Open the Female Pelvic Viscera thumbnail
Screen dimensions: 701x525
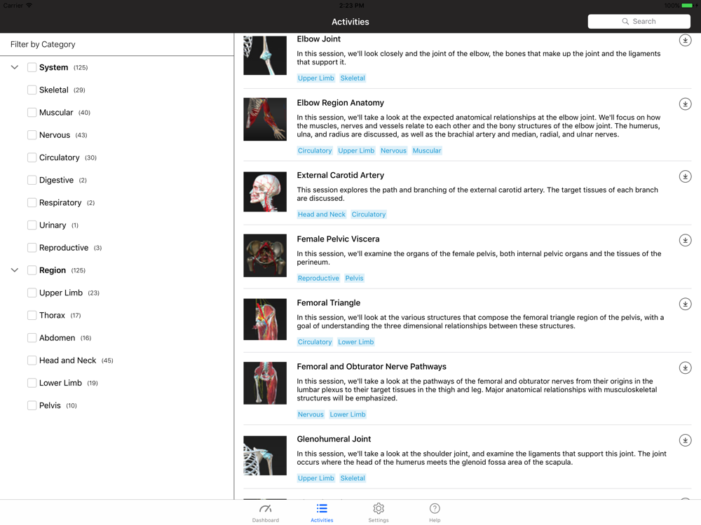265,255
